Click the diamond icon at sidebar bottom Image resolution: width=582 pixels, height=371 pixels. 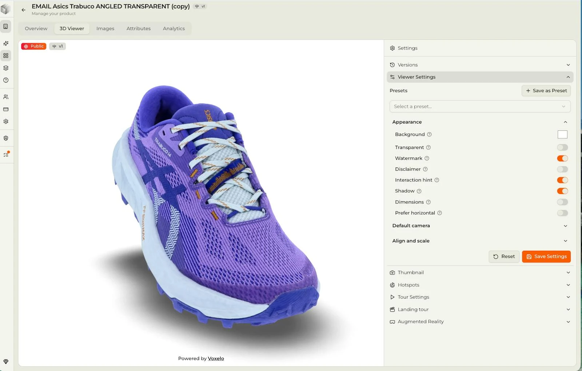point(6,362)
